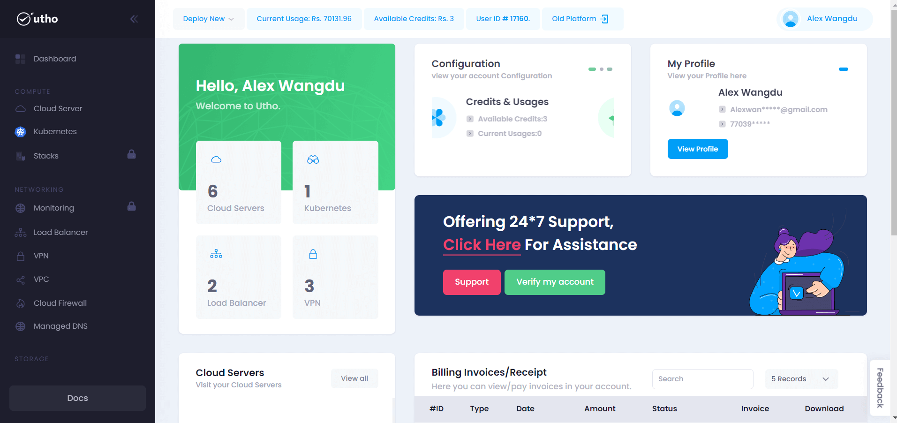Image resolution: width=897 pixels, height=423 pixels.
Task: Open the Feedback side tab
Action: click(x=880, y=388)
